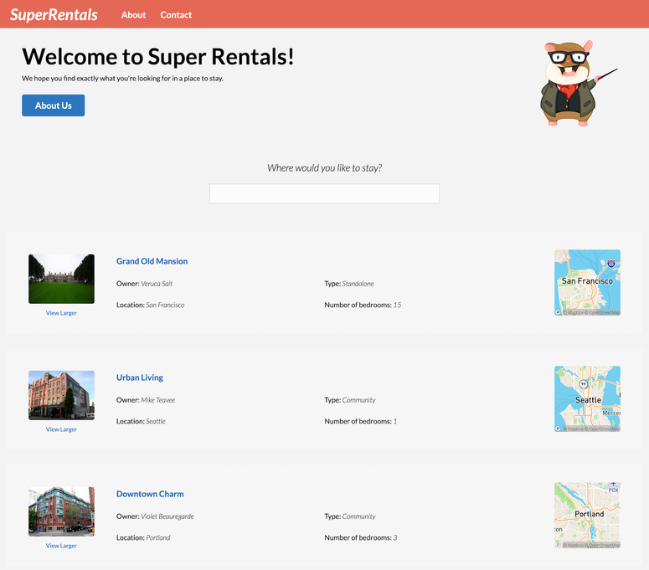649x570 pixels.
Task: Click 'Type: Standalone' in Grand Old Mansion
Action: [x=349, y=284]
